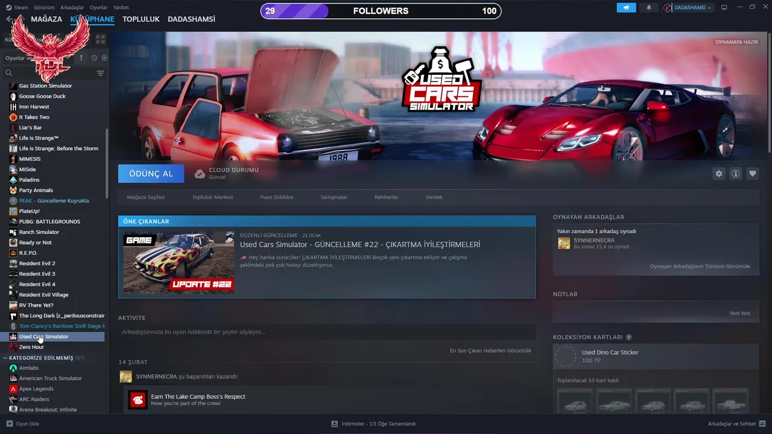Viewport: 772px width, 434px height.
Task: Open the Tartışmalar tab
Action: point(334,197)
